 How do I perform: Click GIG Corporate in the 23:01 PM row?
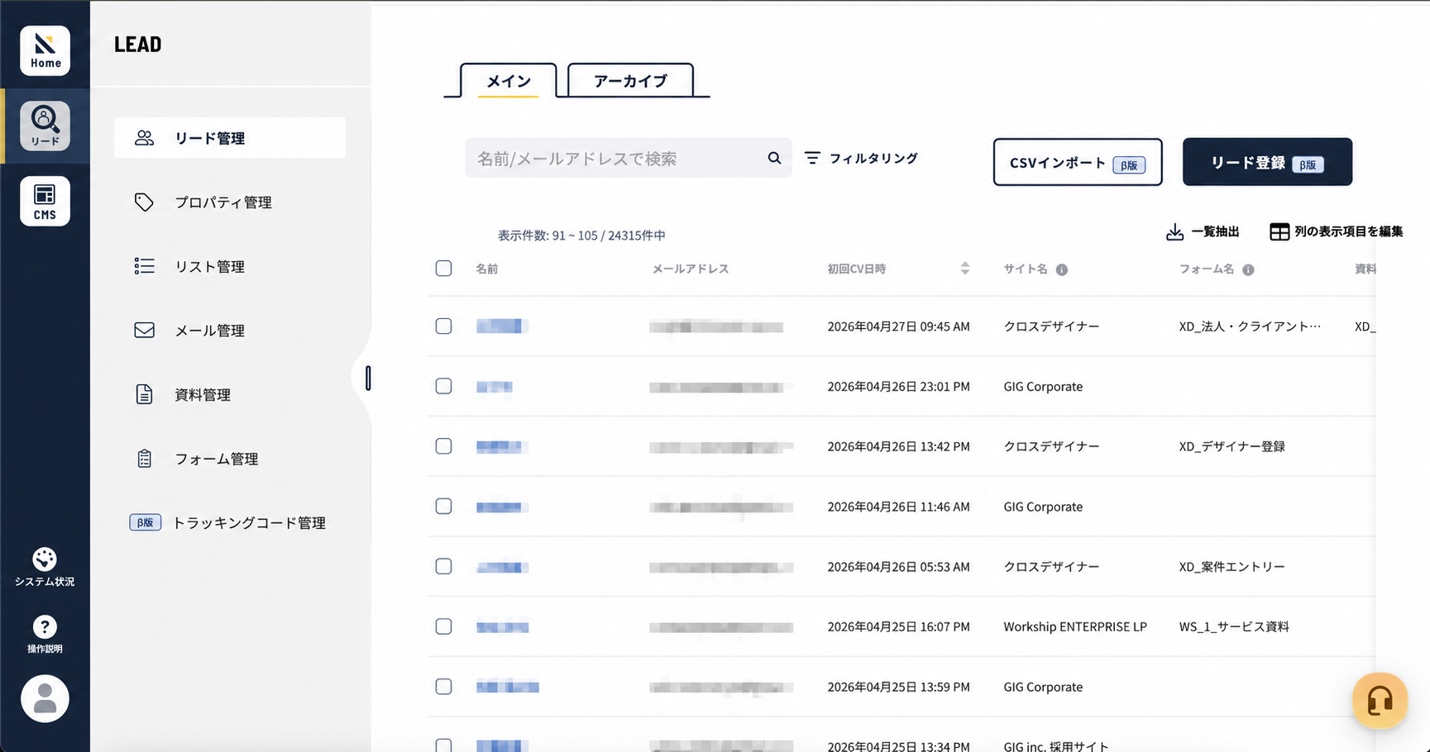(1043, 387)
